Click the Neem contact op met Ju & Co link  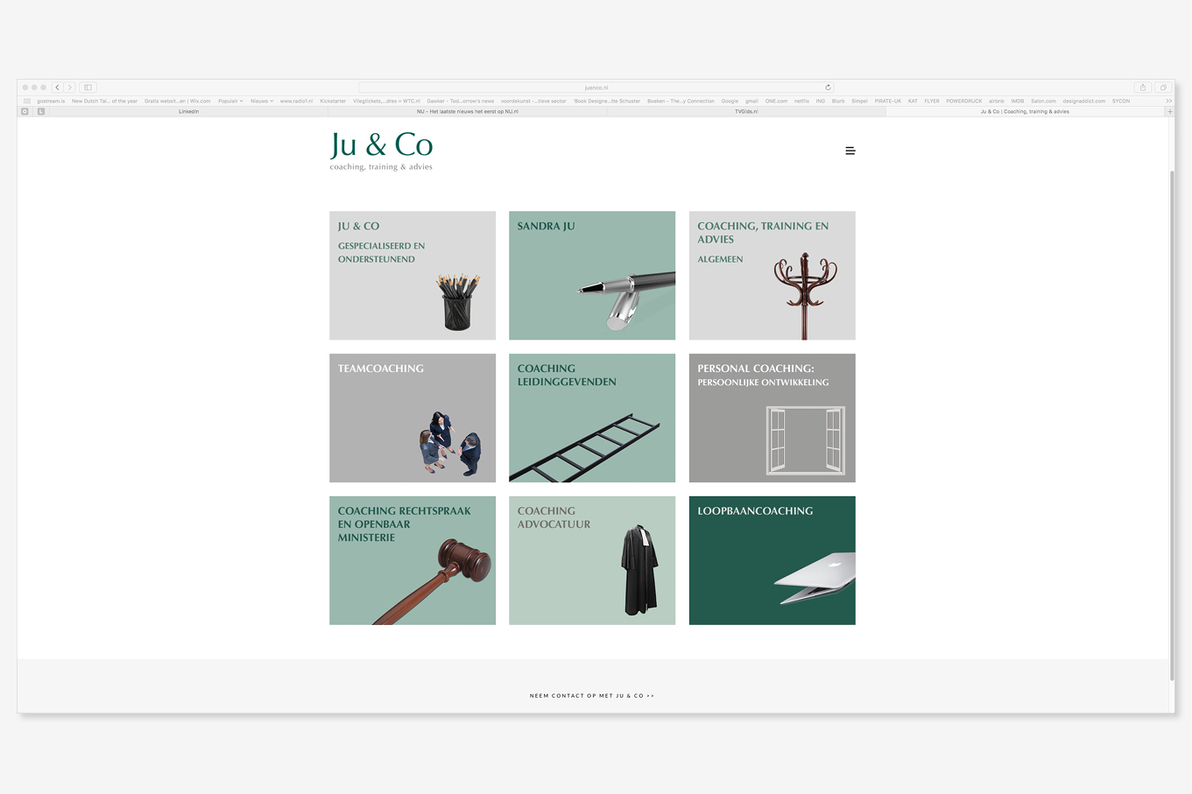tap(592, 696)
